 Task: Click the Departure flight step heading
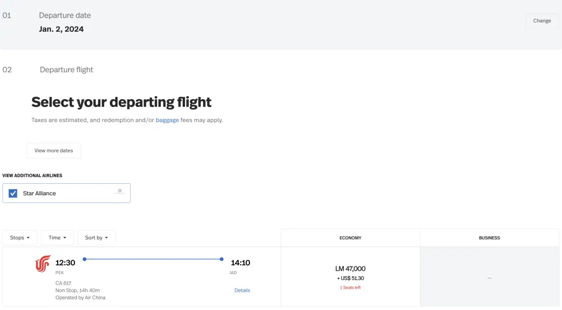click(x=66, y=70)
